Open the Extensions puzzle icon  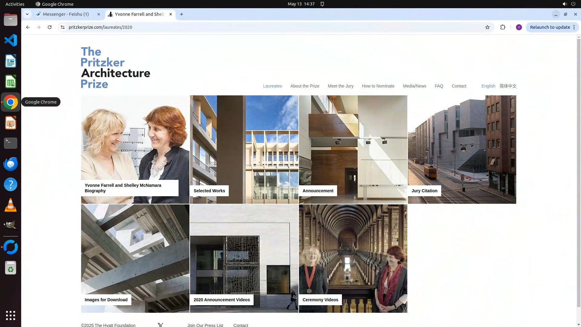click(503, 27)
